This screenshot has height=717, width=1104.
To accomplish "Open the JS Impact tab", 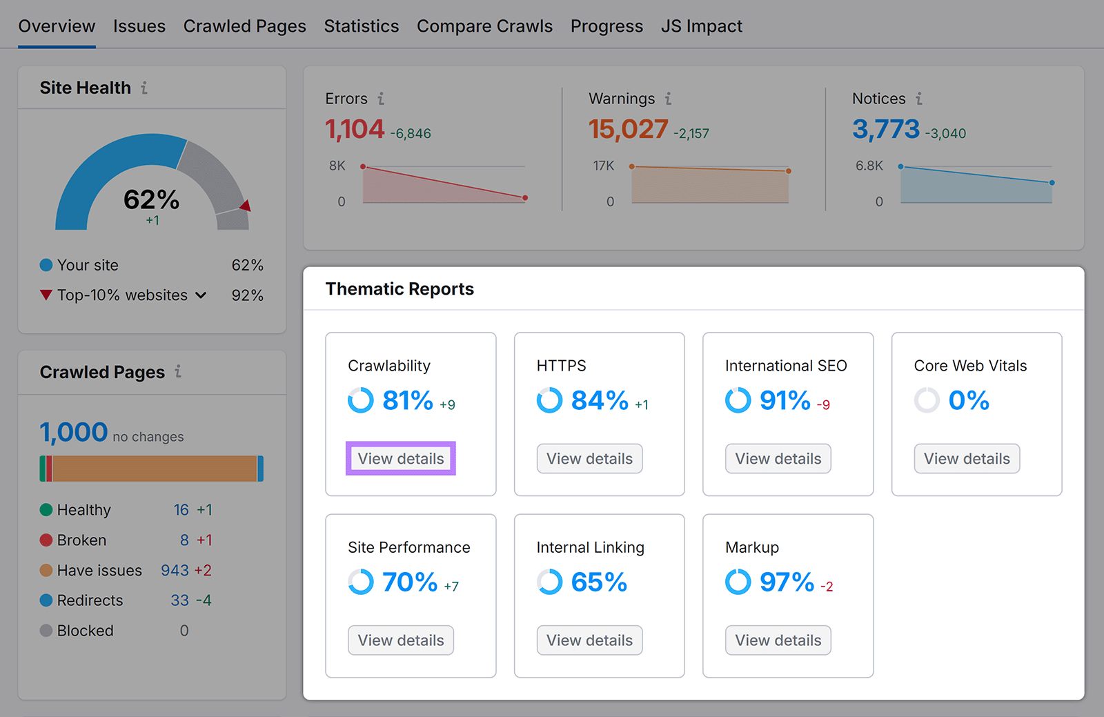I will (701, 26).
